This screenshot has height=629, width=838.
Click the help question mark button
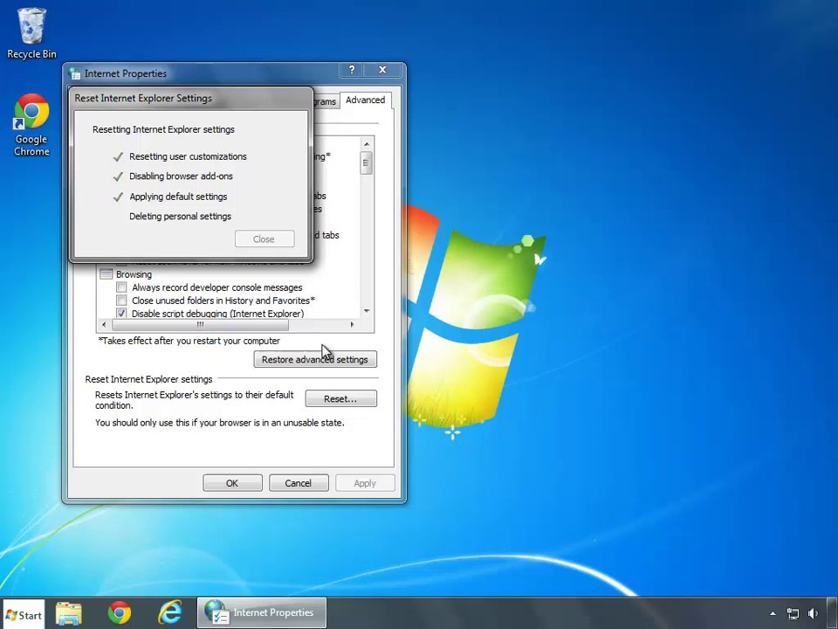coord(352,70)
